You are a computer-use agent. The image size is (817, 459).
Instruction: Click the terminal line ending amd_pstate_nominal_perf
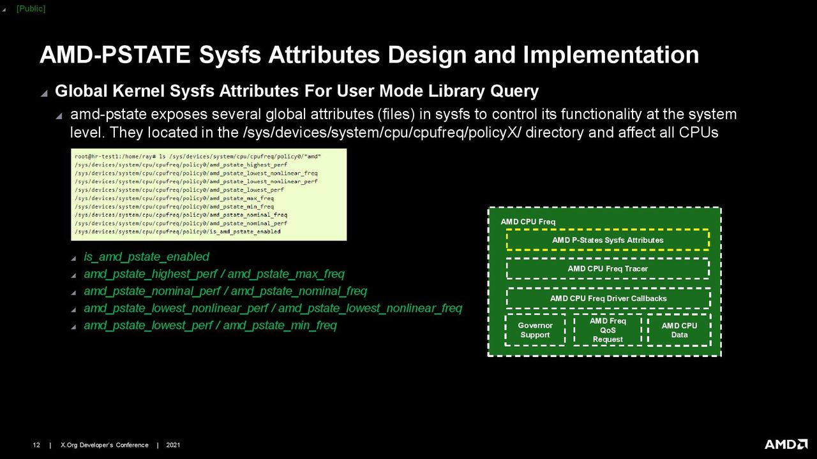tap(181, 223)
